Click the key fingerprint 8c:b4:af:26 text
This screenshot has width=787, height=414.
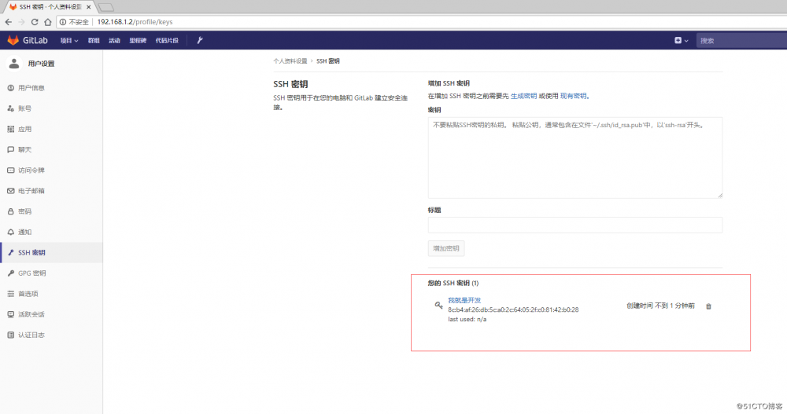click(x=513, y=310)
